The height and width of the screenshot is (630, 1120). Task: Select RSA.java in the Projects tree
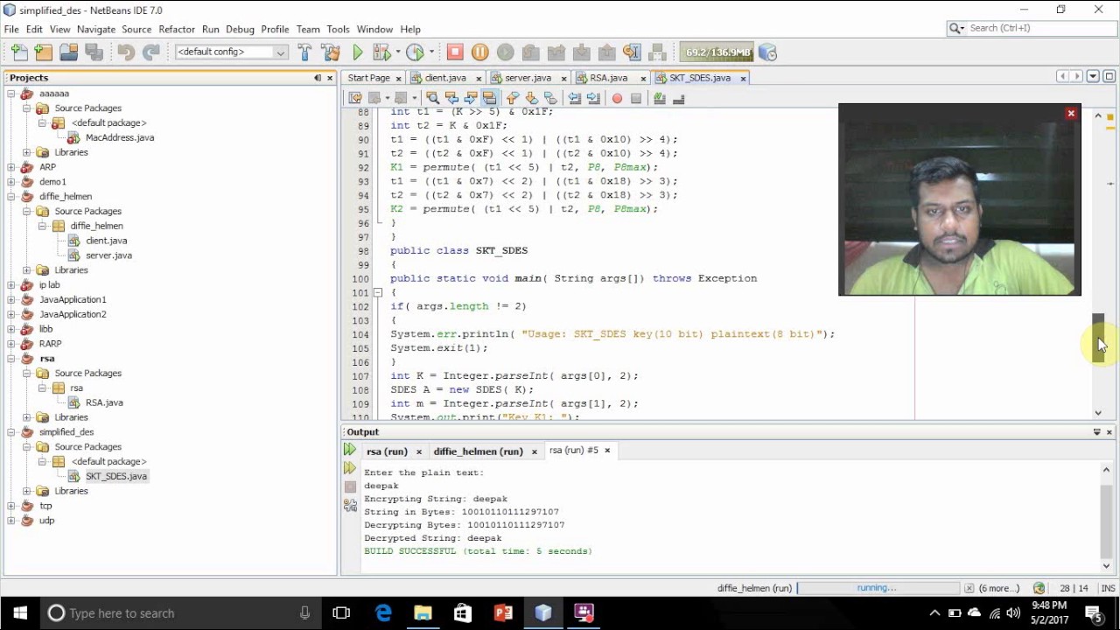(104, 402)
